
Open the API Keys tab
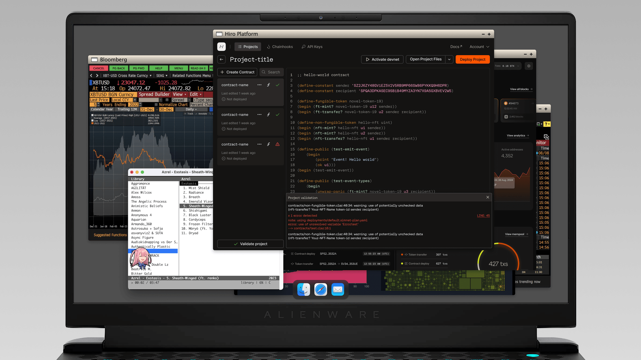312,47
